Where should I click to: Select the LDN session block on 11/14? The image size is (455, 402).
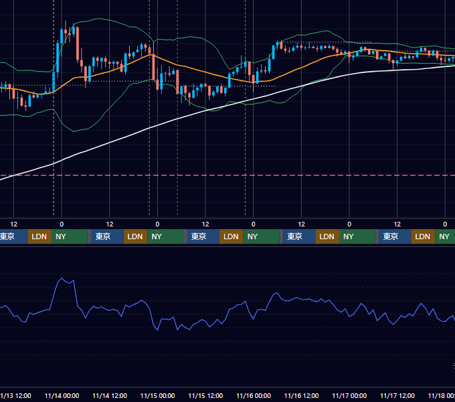(136, 237)
